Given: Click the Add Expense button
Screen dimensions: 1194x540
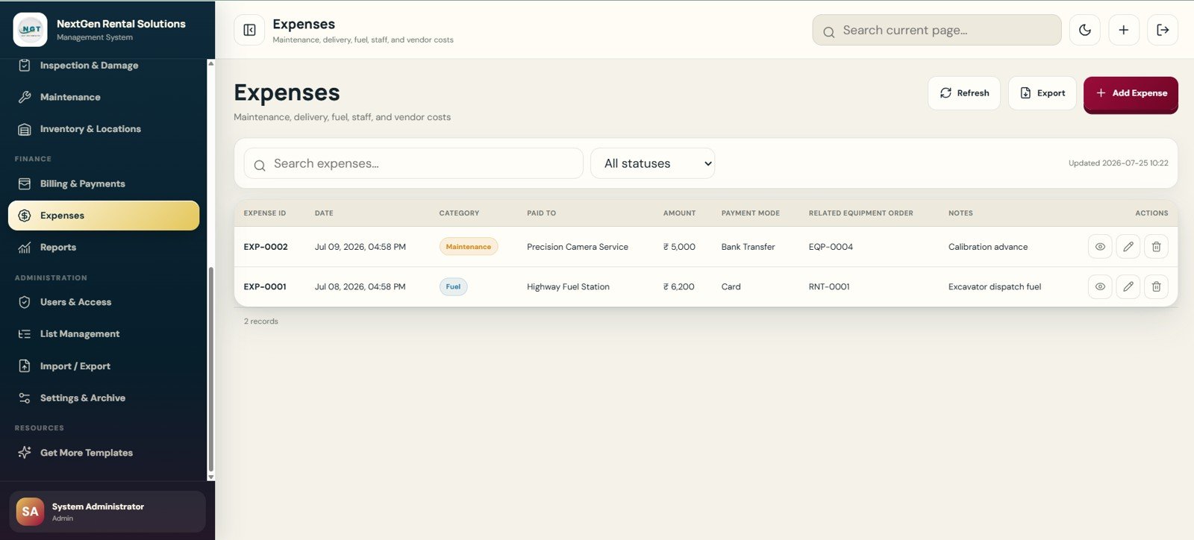Looking at the screenshot, I should click(x=1131, y=93).
